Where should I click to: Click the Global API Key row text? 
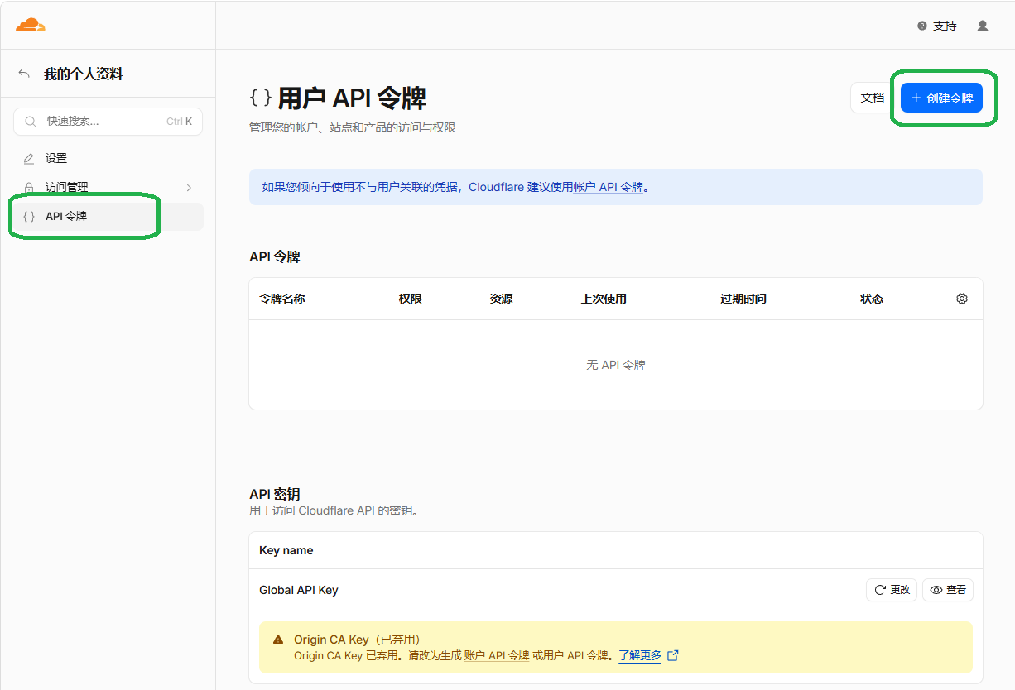coord(299,590)
